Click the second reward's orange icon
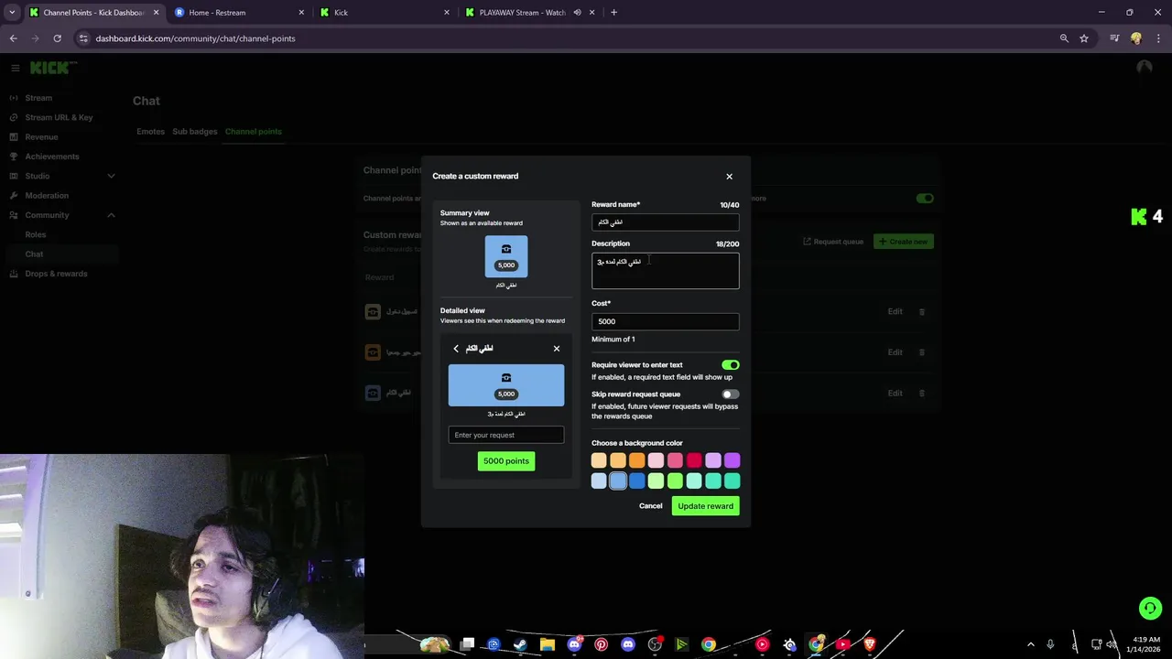Screen dimensions: 1172x659 pyautogui.click(x=373, y=352)
